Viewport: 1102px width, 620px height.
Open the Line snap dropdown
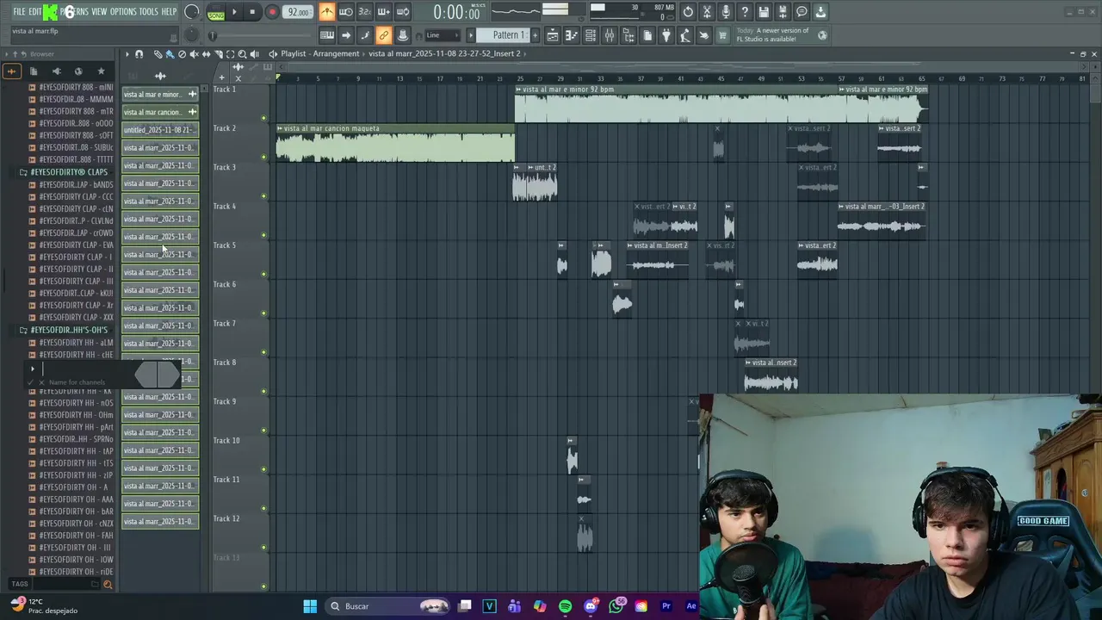click(443, 35)
